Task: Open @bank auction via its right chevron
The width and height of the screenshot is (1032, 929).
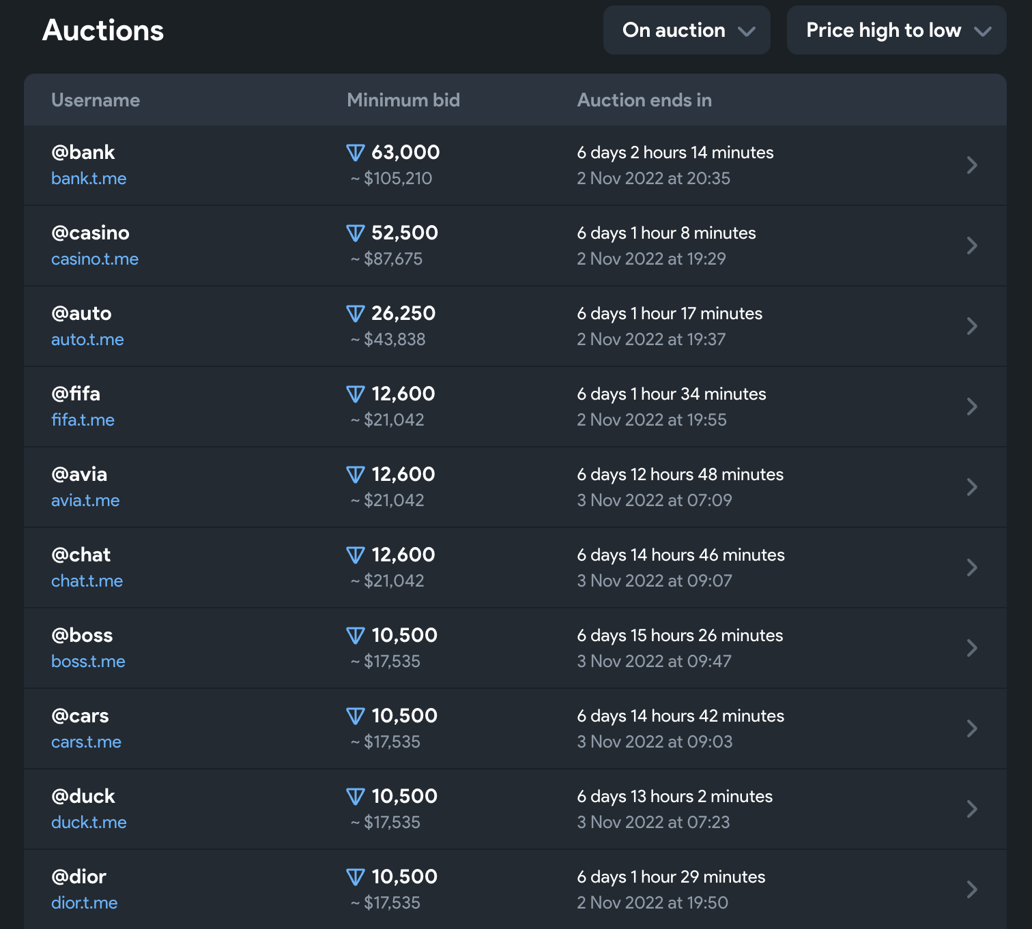Action: click(x=972, y=165)
